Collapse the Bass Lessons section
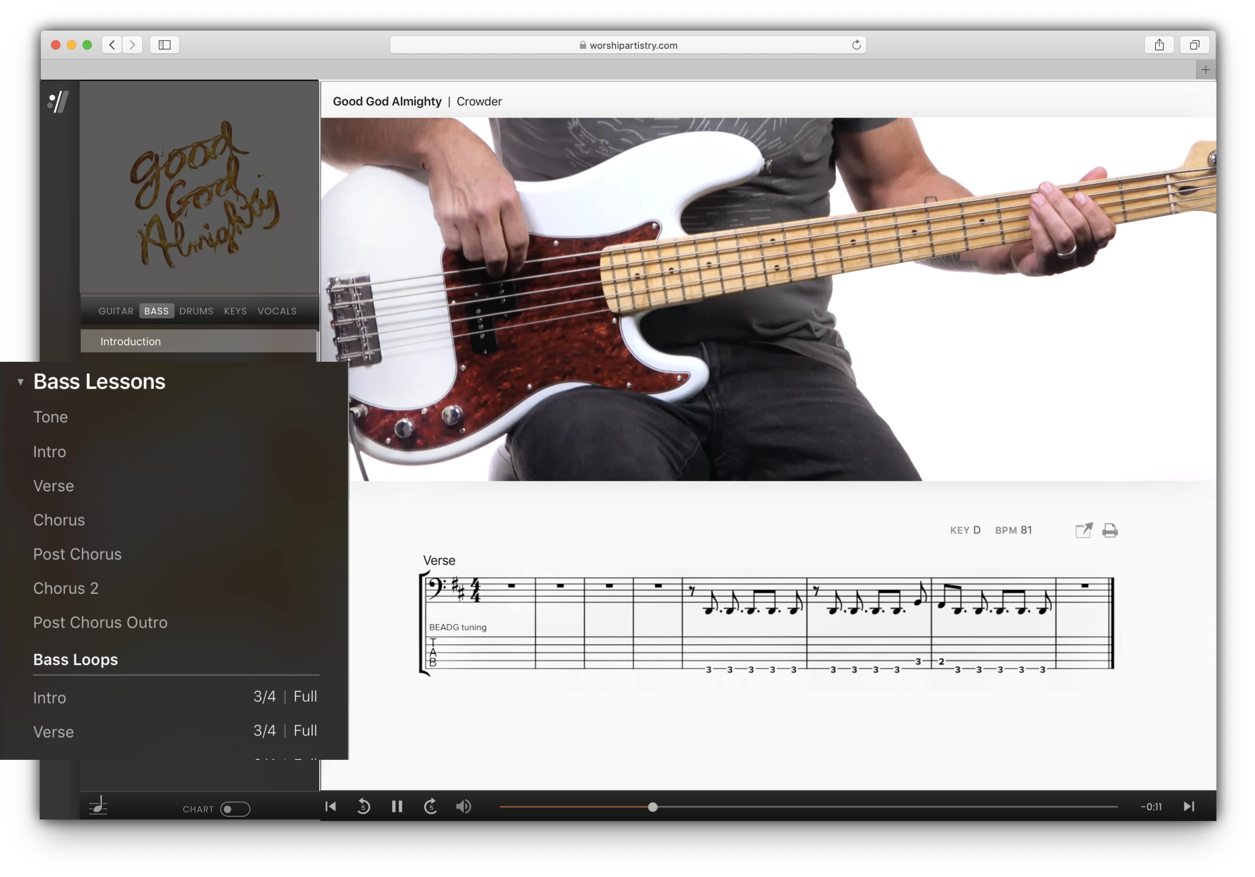This screenshot has width=1255, height=877. pyautogui.click(x=20, y=382)
